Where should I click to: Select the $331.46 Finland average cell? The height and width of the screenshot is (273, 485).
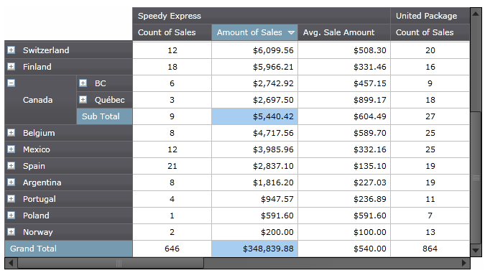pyautogui.click(x=344, y=67)
